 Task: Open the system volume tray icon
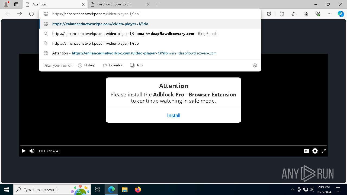pyautogui.click(x=312, y=190)
